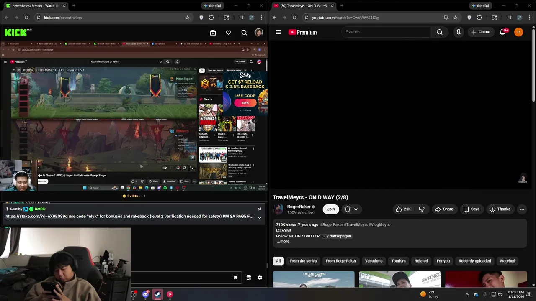
Task: Click the KICK logo
Action: click(x=18, y=32)
